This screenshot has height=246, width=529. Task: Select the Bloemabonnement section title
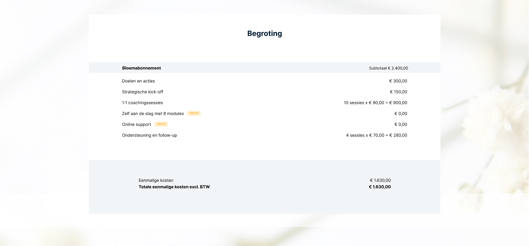[141, 68]
